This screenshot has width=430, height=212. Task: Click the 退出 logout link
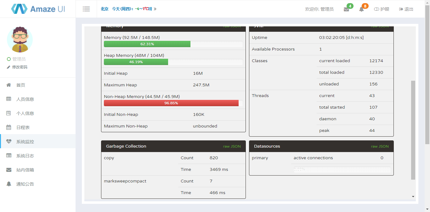406,9
